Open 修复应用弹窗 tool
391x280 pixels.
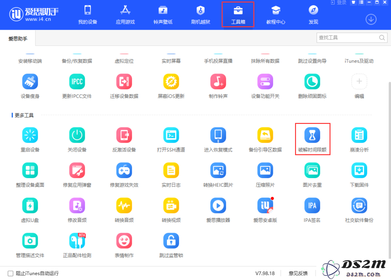tap(77, 170)
